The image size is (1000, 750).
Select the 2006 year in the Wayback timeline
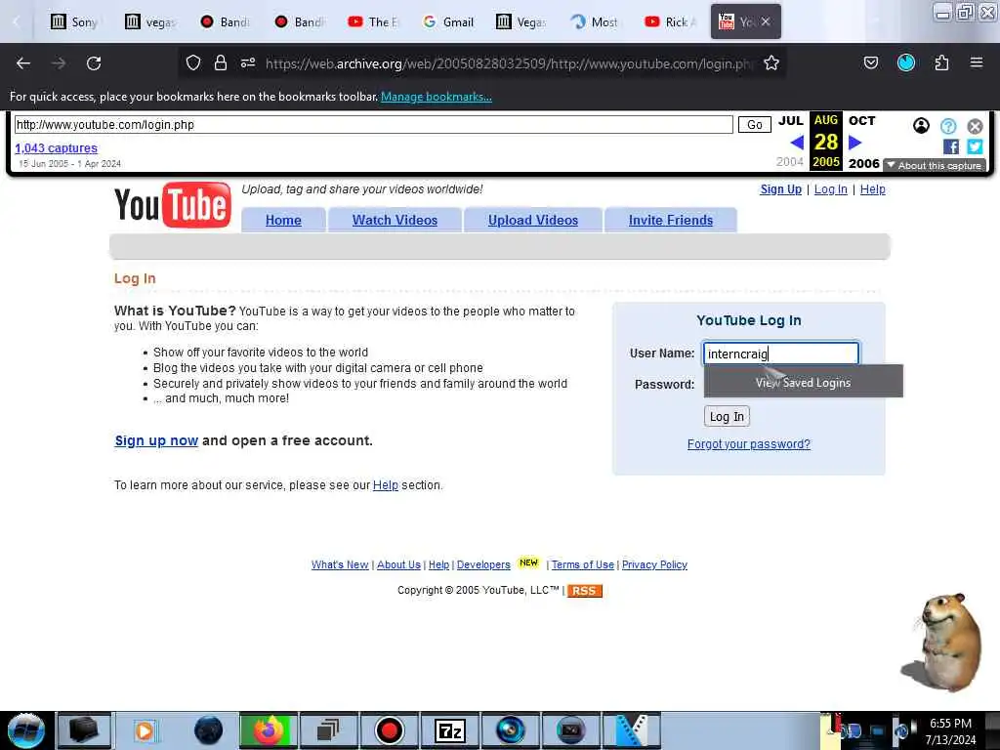pyautogui.click(x=864, y=163)
